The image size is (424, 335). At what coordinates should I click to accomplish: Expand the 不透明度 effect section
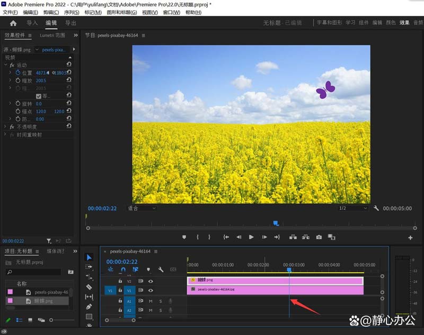click(x=5, y=127)
